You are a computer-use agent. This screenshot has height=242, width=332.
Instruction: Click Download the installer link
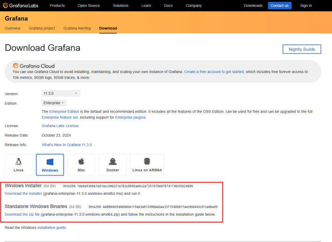click(x=23, y=194)
